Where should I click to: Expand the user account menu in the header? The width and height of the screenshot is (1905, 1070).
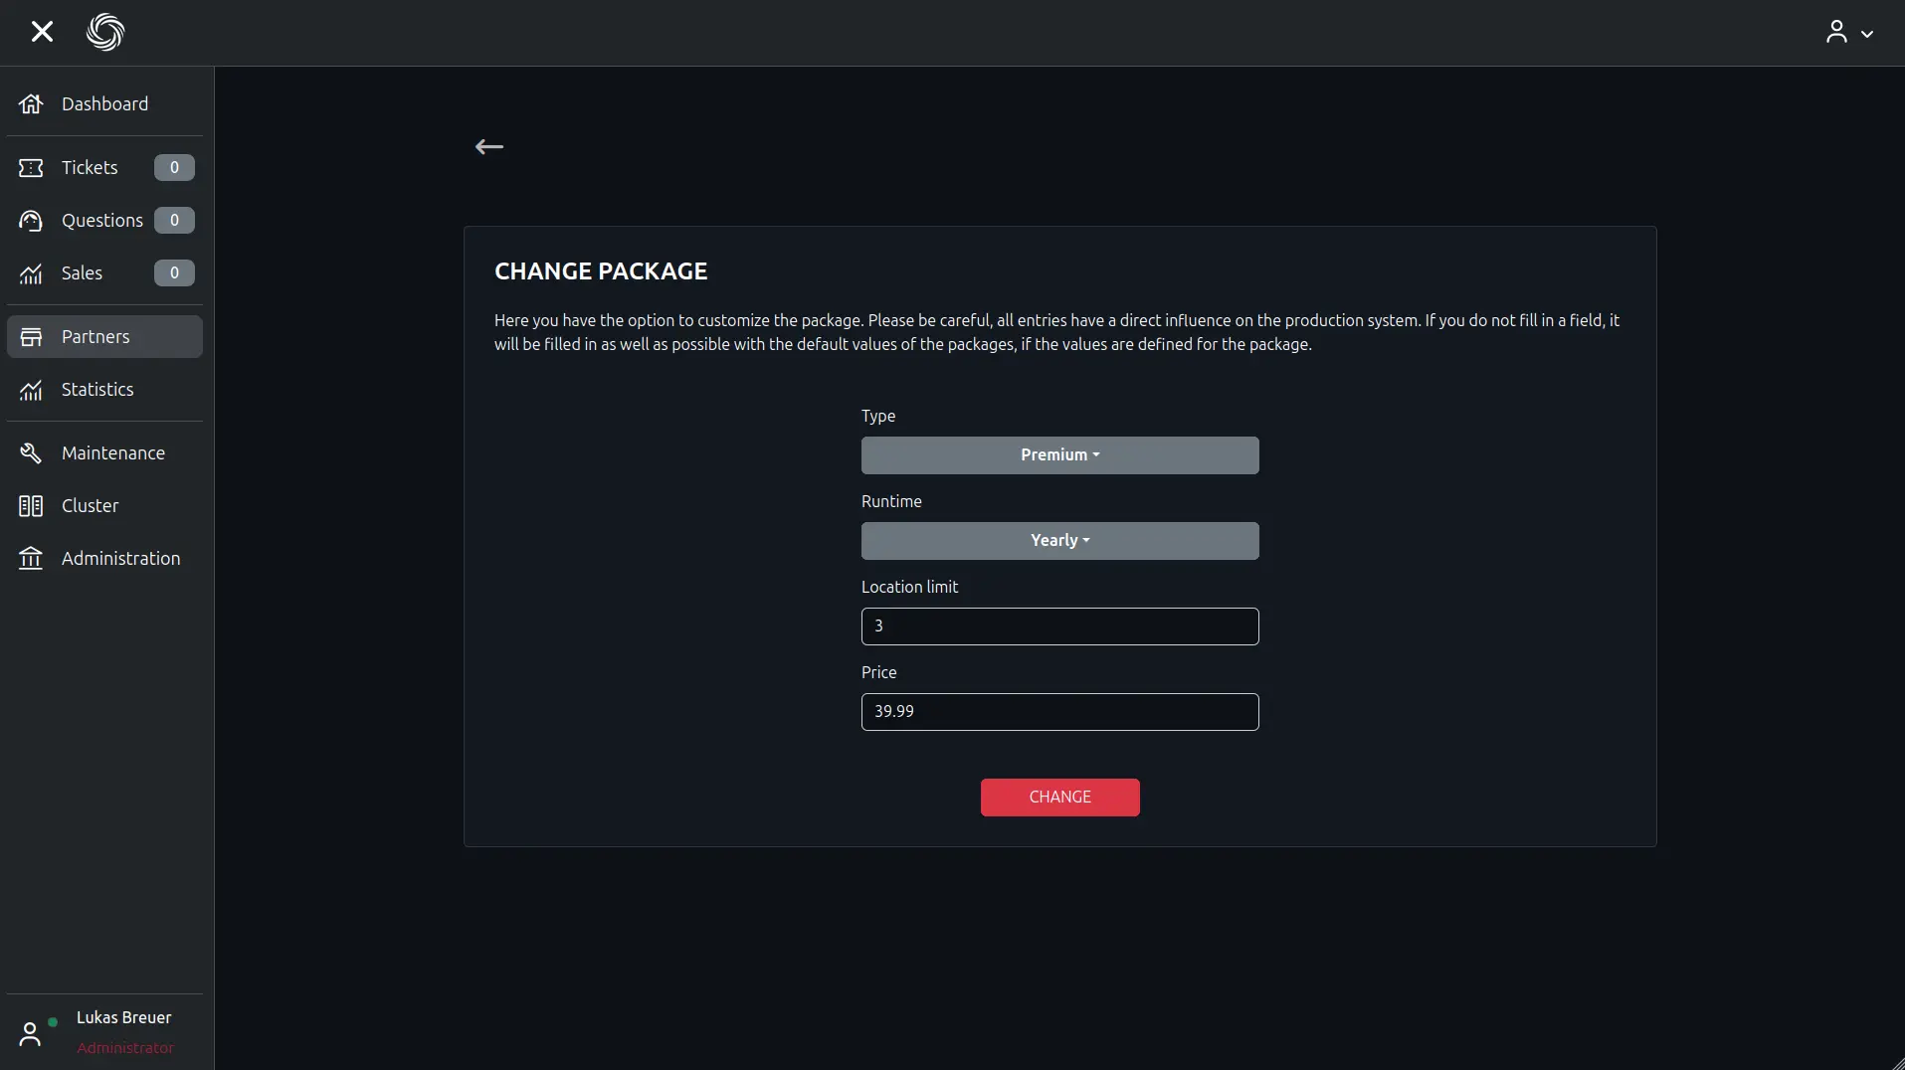[1849, 33]
